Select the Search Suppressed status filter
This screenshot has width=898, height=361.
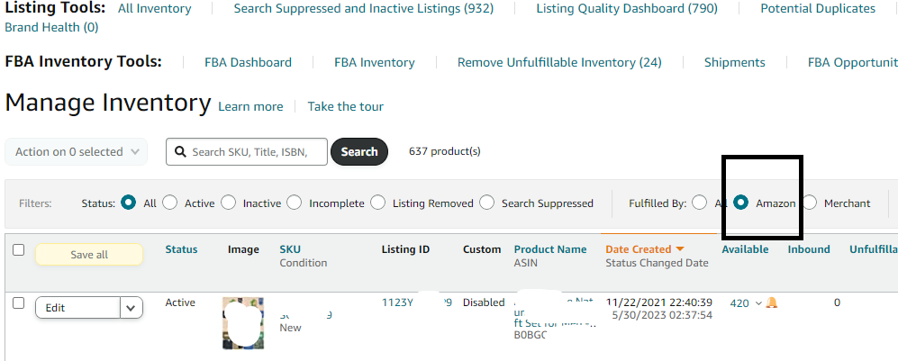(x=487, y=203)
